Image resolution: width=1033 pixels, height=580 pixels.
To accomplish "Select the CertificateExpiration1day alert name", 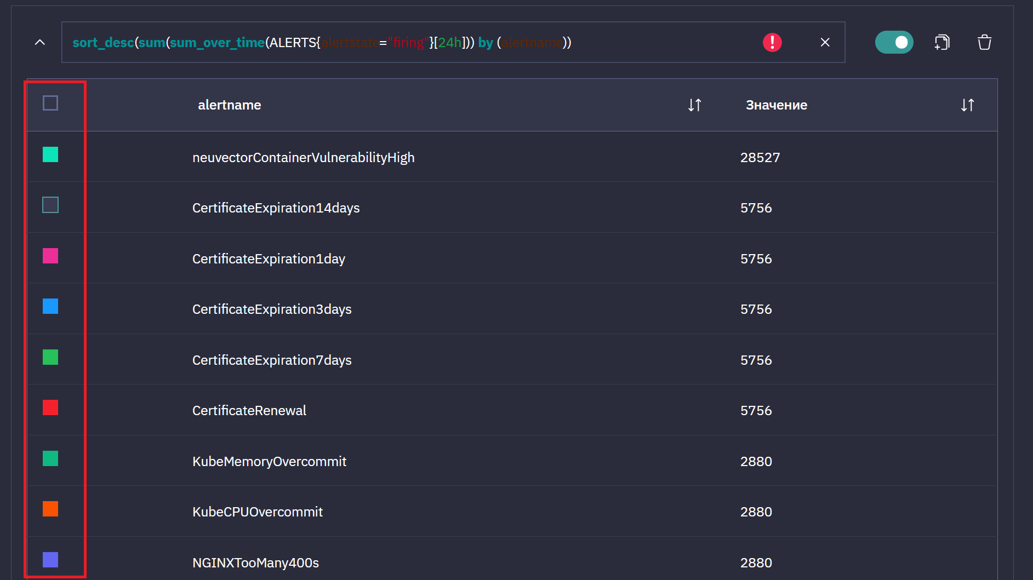I will 269,259.
